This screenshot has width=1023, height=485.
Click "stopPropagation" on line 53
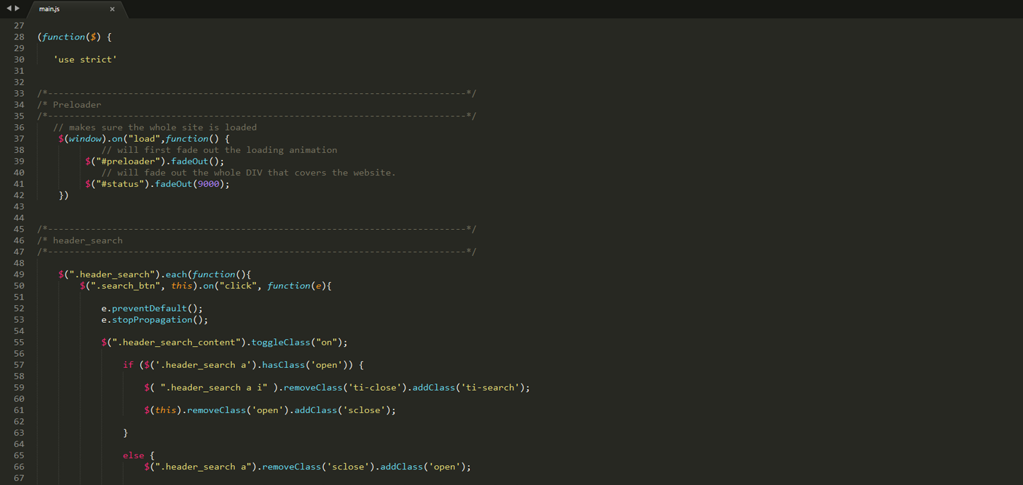[x=152, y=319]
